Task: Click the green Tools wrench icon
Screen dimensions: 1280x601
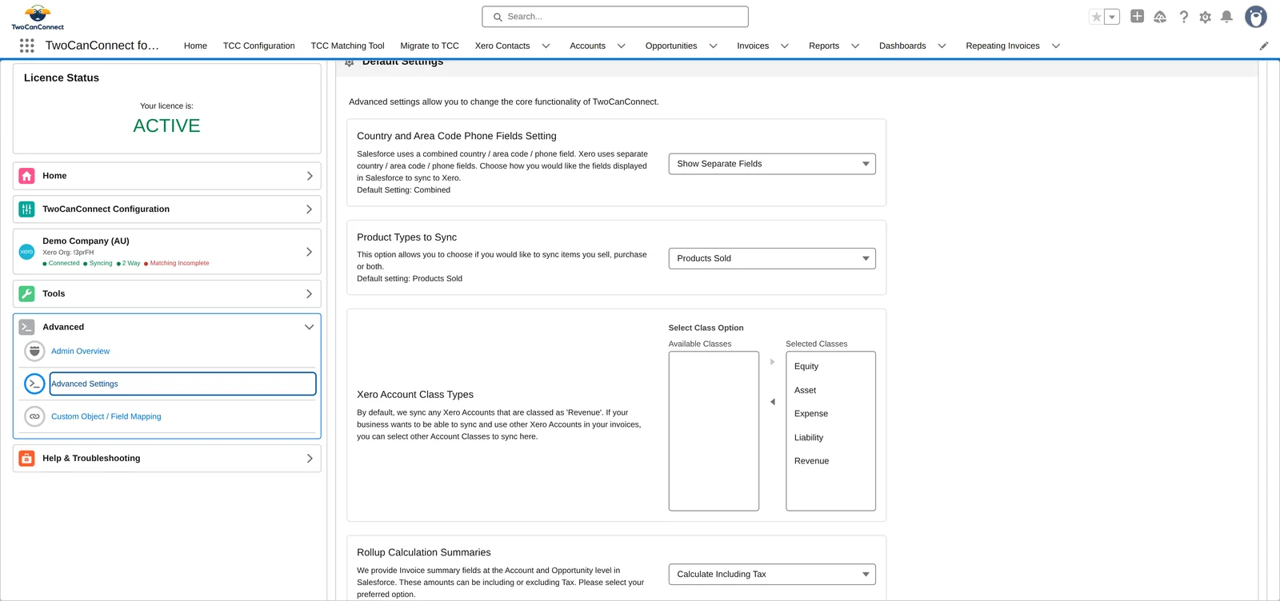Action: pyautogui.click(x=26, y=294)
